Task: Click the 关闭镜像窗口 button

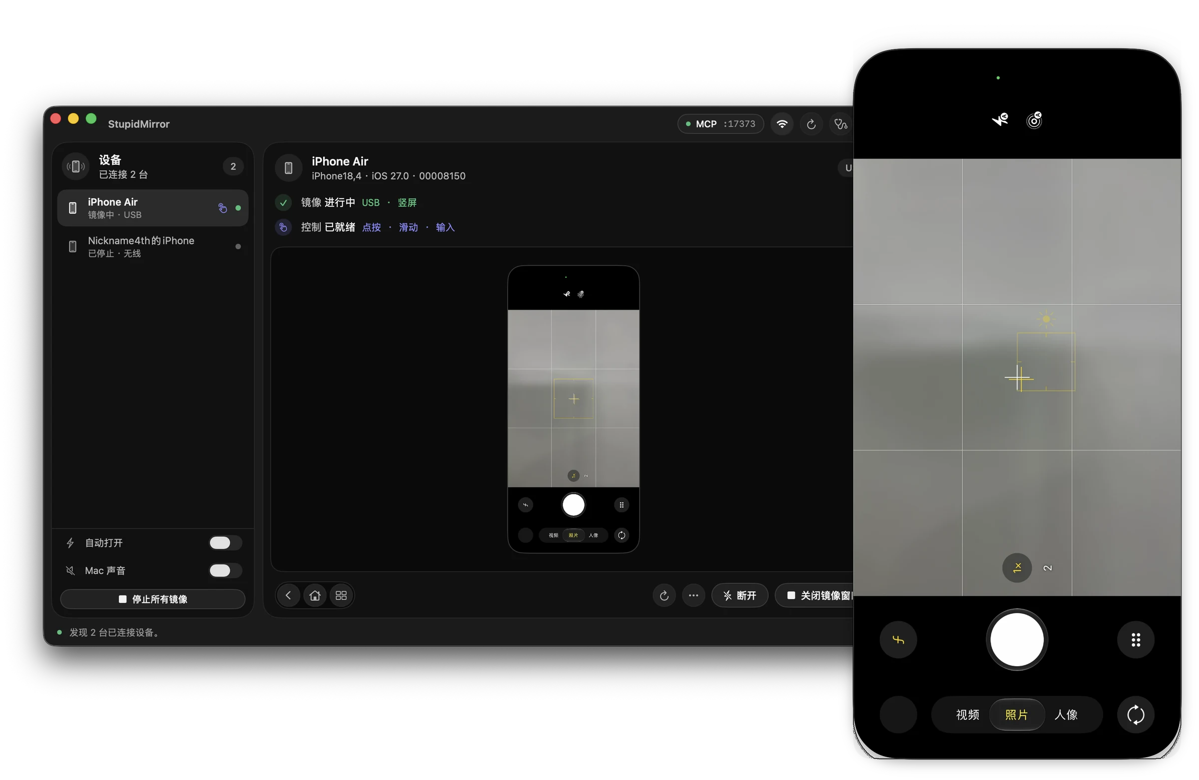Action: [x=815, y=596]
